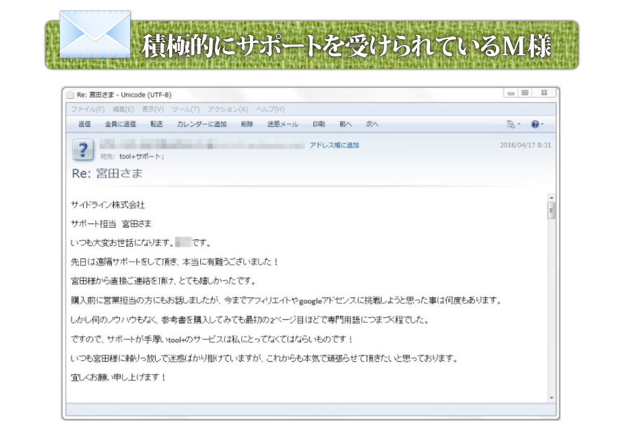Click the mail icon in the title bar

pyautogui.click(x=70, y=95)
